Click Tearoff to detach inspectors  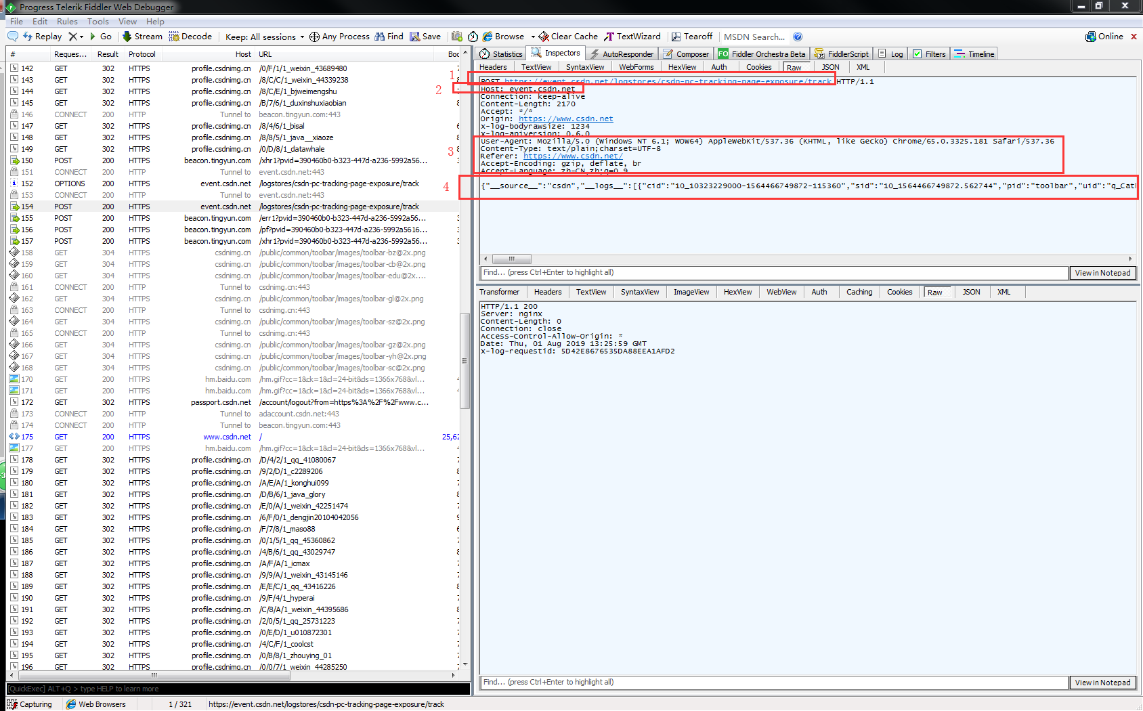tap(692, 37)
